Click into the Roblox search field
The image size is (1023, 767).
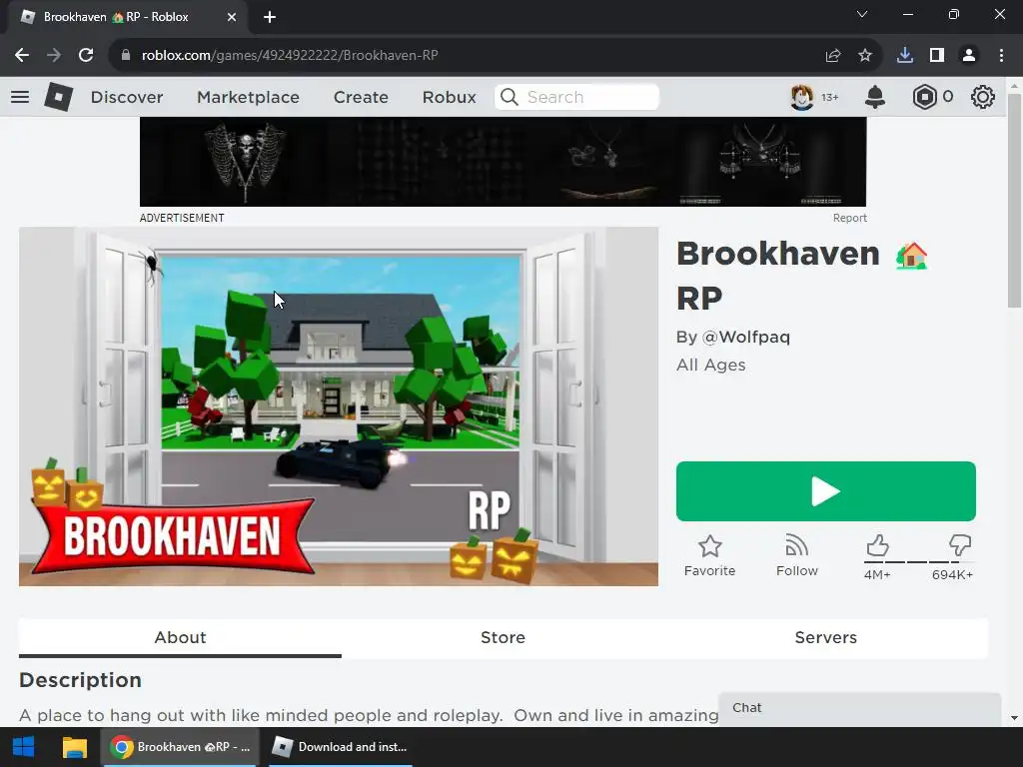tap(576, 97)
